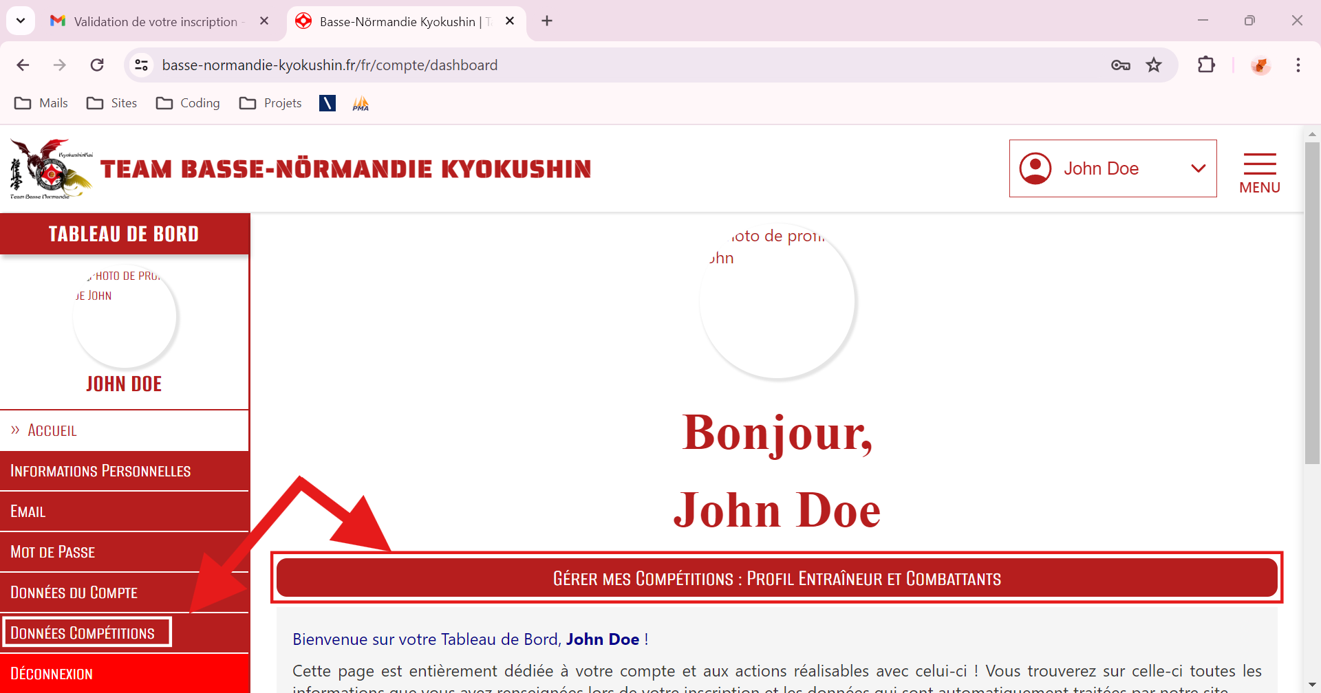Screen dimensions: 1321x693
Task: Open Données Compétitions in the sidebar
Action: tap(83, 632)
